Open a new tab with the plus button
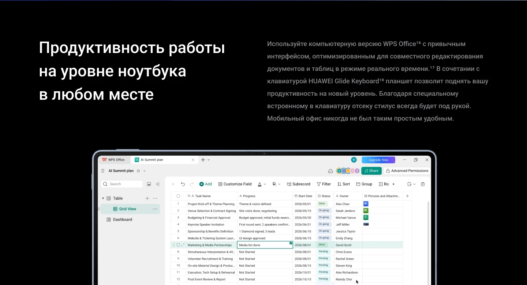The height and width of the screenshot is (285, 527). point(203,160)
